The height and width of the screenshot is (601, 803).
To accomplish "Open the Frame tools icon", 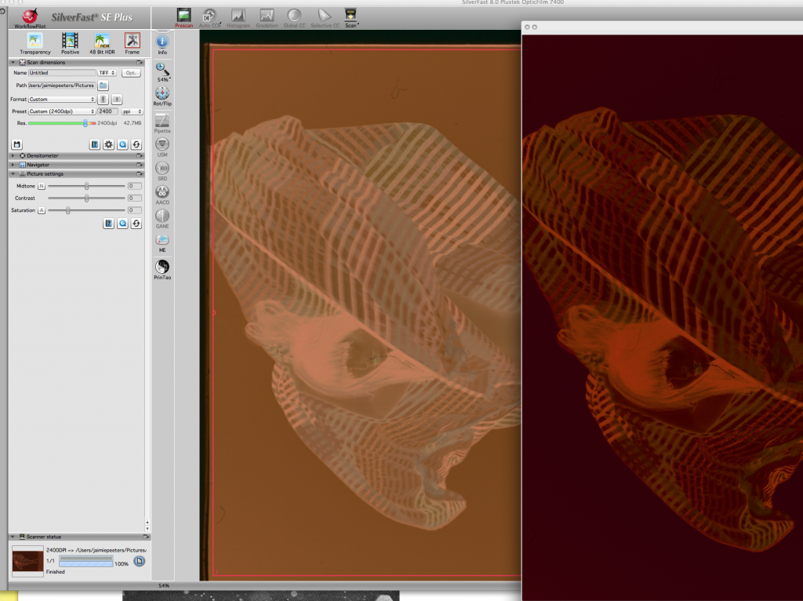I will point(132,44).
